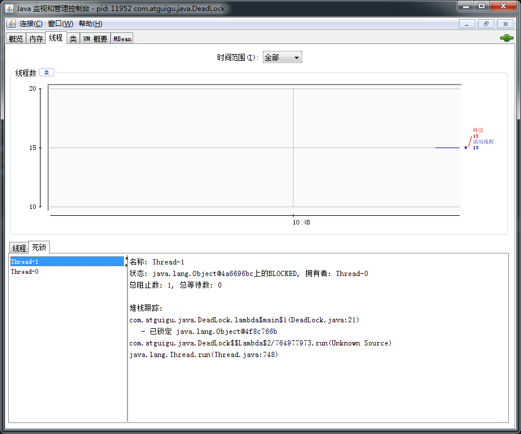Click the Java icon beside the 连接 menu
Image resolution: width=521 pixels, height=434 pixels.
tap(11, 24)
